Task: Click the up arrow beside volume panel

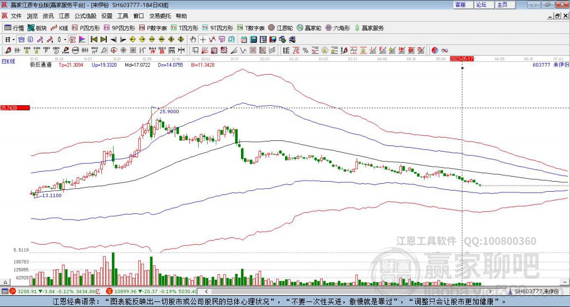Action: pyautogui.click(x=5, y=282)
